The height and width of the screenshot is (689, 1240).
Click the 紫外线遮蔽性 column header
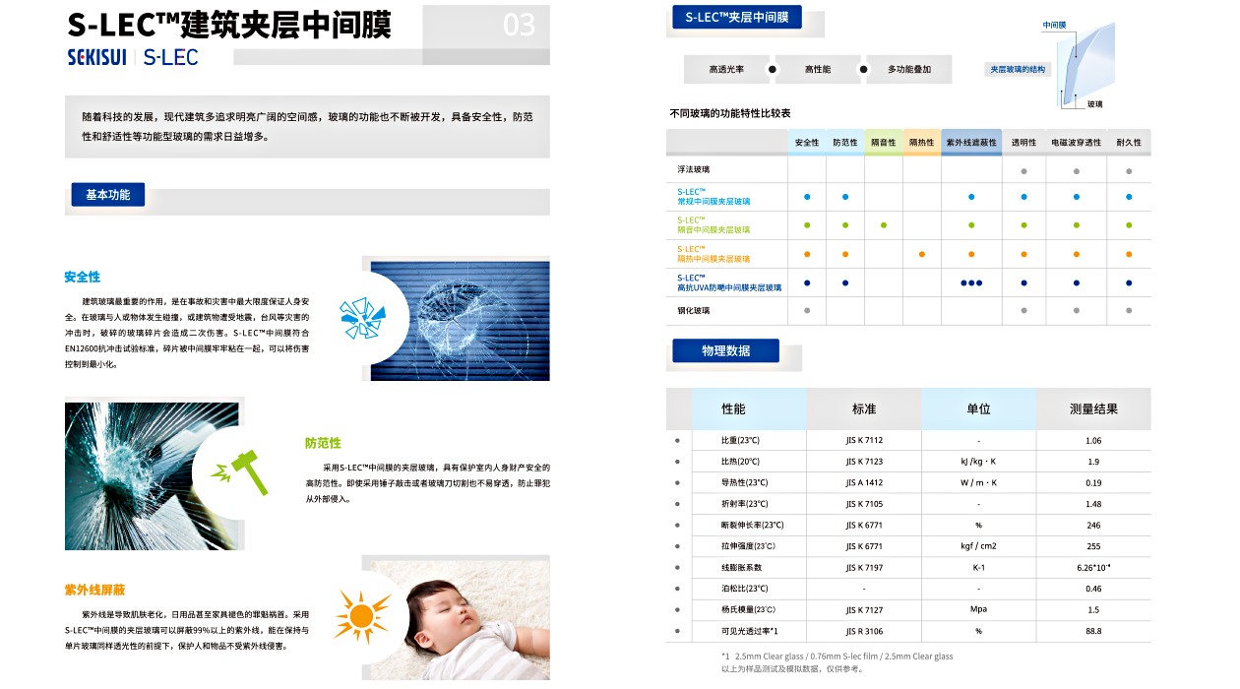[x=971, y=143]
